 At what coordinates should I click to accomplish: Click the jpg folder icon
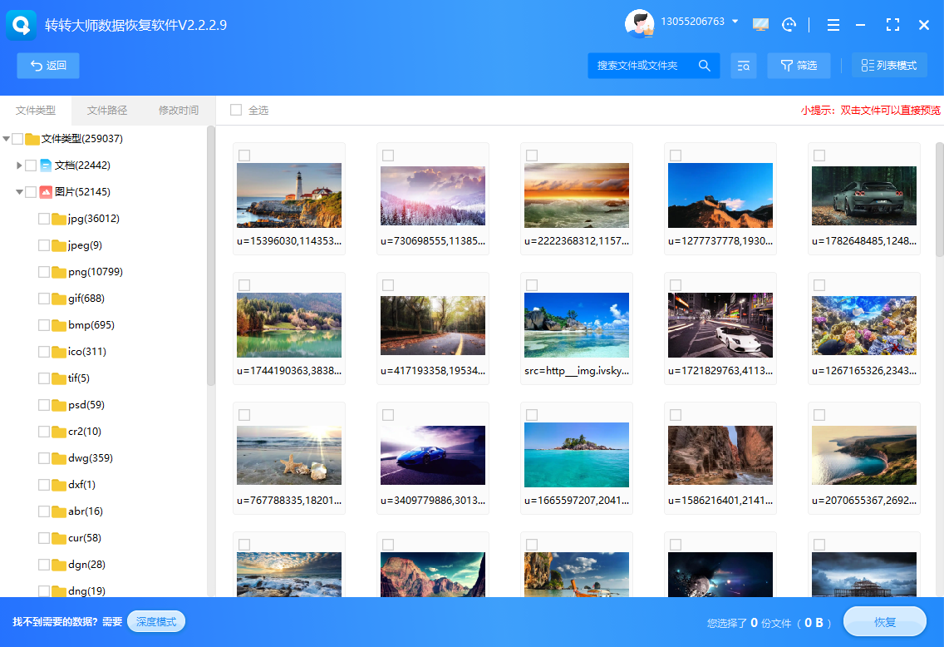click(x=59, y=219)
